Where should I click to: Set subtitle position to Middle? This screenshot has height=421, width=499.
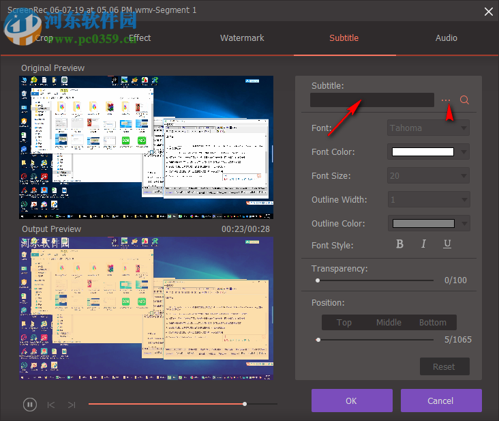[389, 323]
